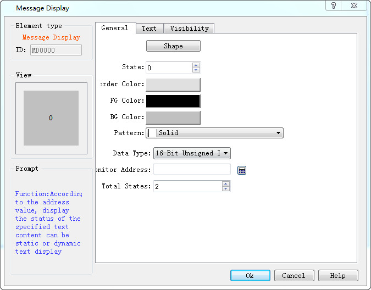The height and width of the screenshot is (290, 371).
Task: Click the Help button
Action: pyautogui.click(x=338, y=276)
